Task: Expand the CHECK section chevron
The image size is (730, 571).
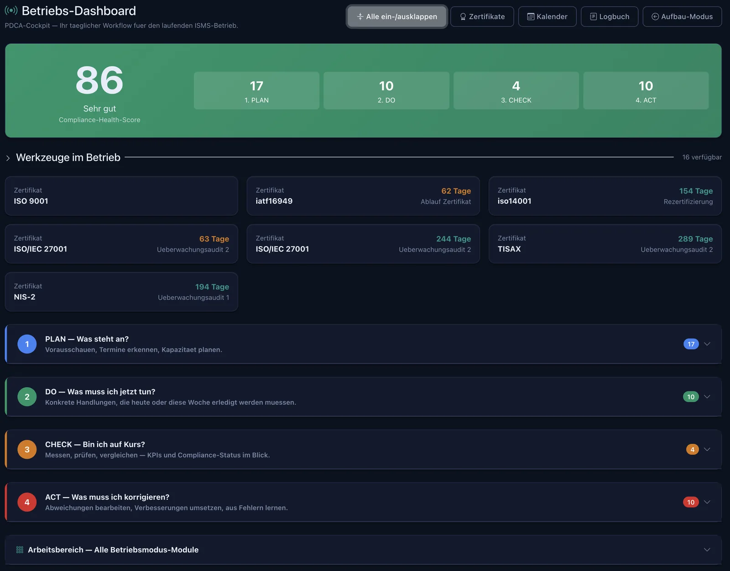Action: (x=707, y=449)
